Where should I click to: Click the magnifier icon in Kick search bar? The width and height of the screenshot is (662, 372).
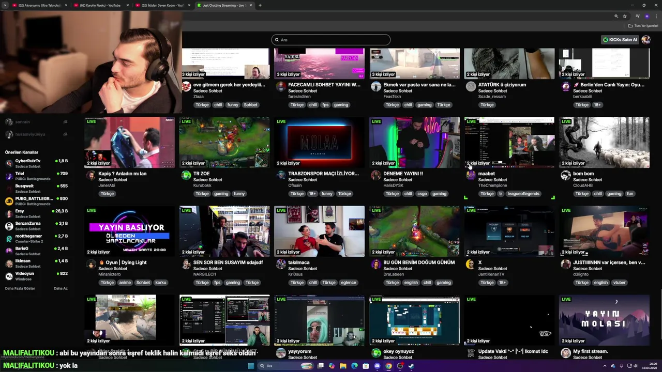[x=277, y=40]
